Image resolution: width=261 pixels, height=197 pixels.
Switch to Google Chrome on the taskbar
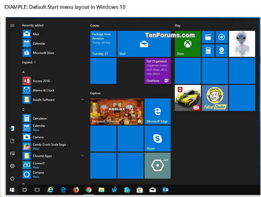(89, 190)
